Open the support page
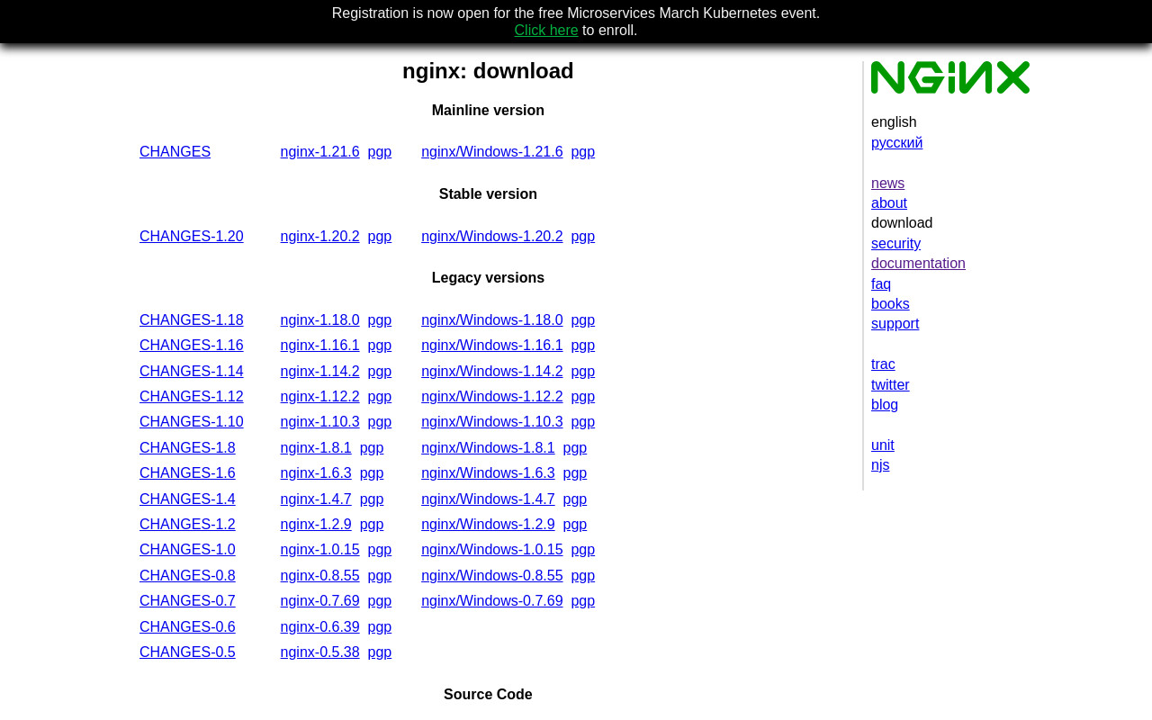The image size is (1152, 720). [x=895, y=324]
